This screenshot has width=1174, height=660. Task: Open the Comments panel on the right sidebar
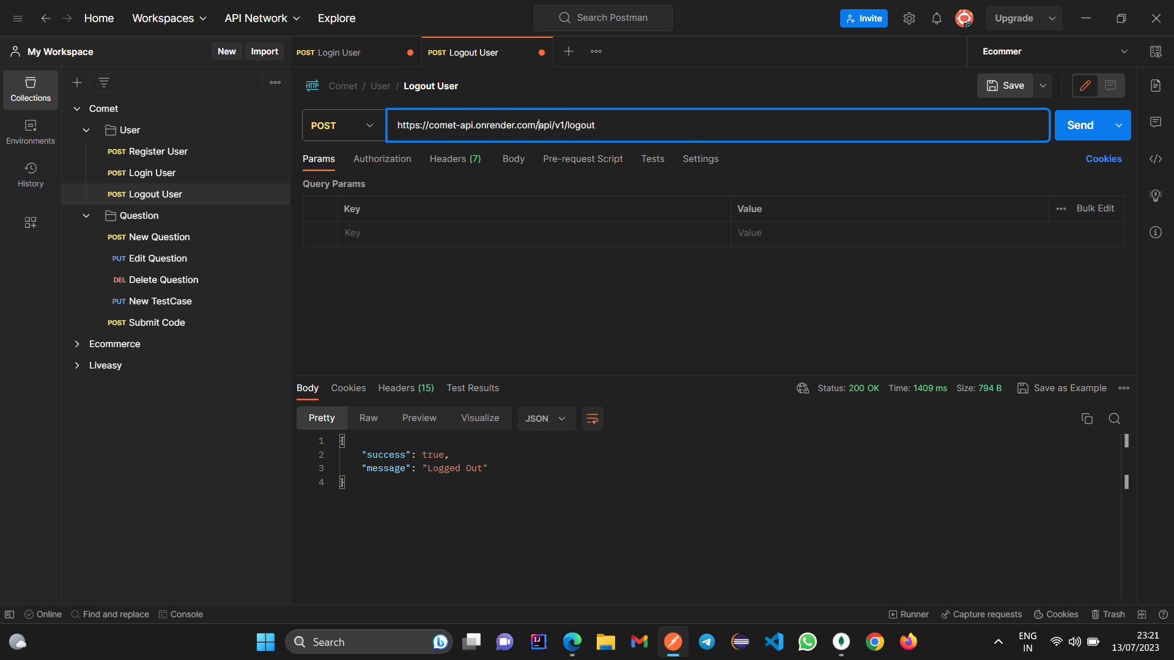[1156, 122]
